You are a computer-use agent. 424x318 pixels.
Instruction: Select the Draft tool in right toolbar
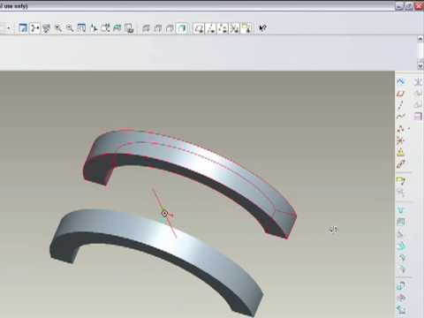click(401, 246)
